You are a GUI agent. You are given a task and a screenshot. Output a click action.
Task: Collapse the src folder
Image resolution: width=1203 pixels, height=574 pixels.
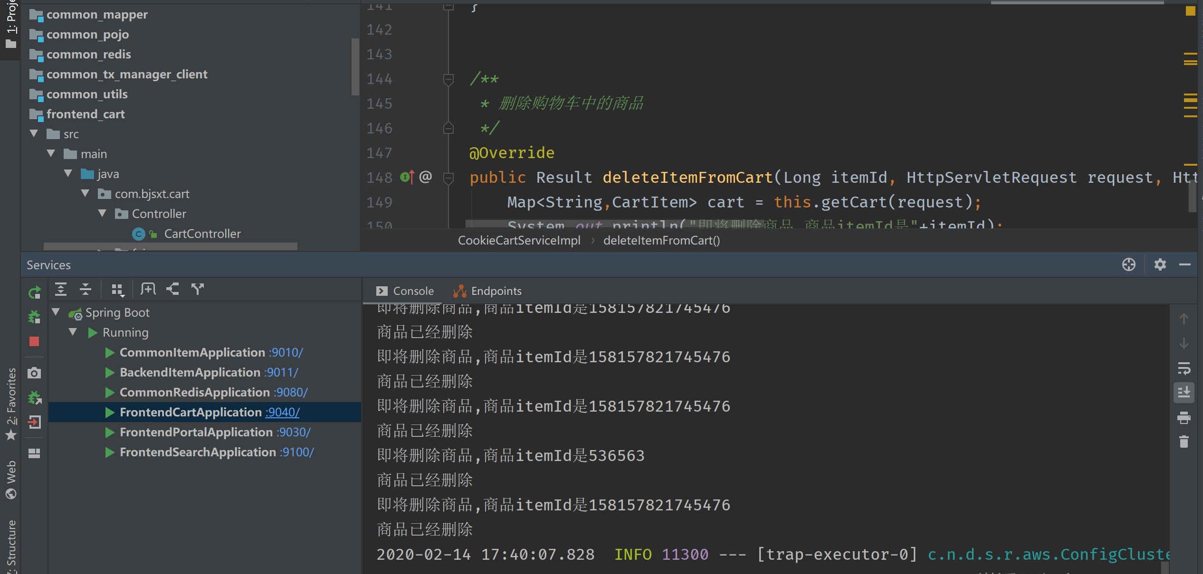34,134
